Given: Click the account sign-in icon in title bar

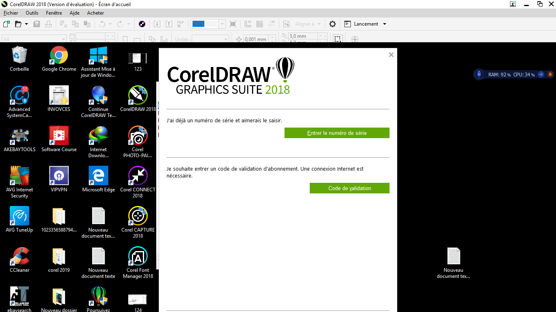Looking at the screenshot, I should (513, 4).
